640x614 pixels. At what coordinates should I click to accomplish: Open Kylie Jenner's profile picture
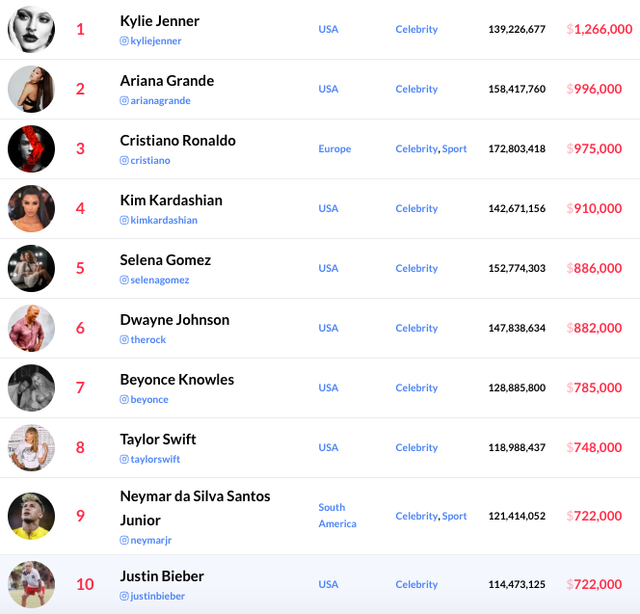click(x=32, y=29)
